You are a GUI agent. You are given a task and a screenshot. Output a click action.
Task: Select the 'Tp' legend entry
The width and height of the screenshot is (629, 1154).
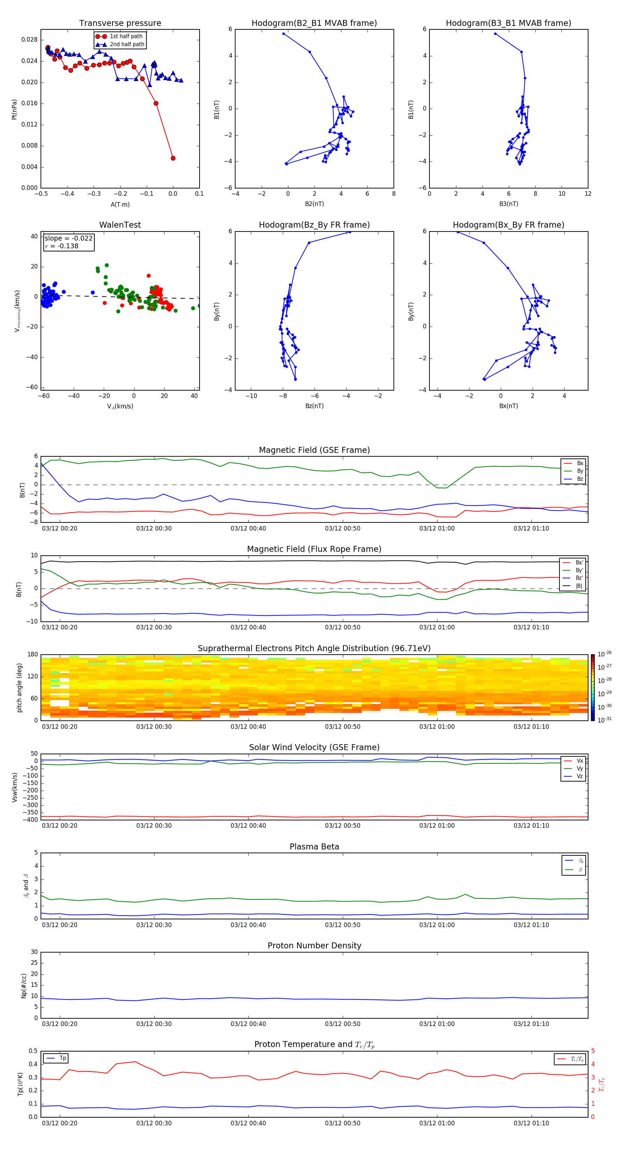coord(56,1058)
